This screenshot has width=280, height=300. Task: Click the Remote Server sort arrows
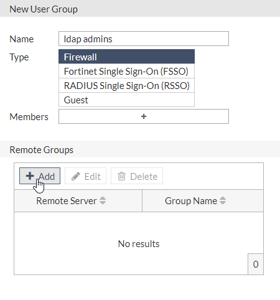103,200
